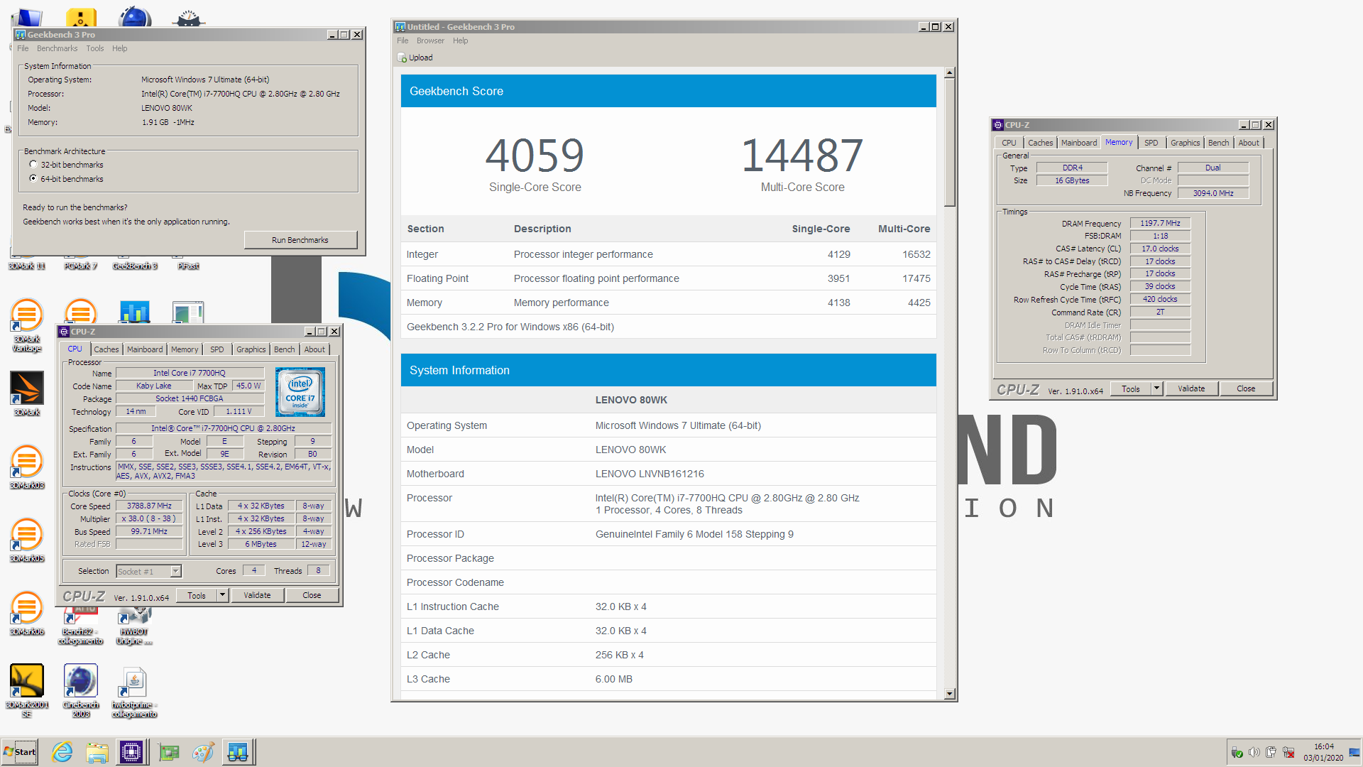Click Validate in CPU-Z Memory window
Image resolution: width=1363 pixels, height=767 pixels.
click(x=1191, y=388)
